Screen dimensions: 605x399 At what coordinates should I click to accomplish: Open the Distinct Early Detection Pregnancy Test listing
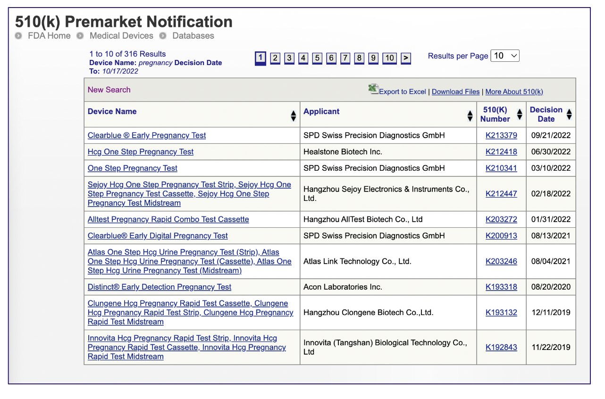(x=159, y=287)
